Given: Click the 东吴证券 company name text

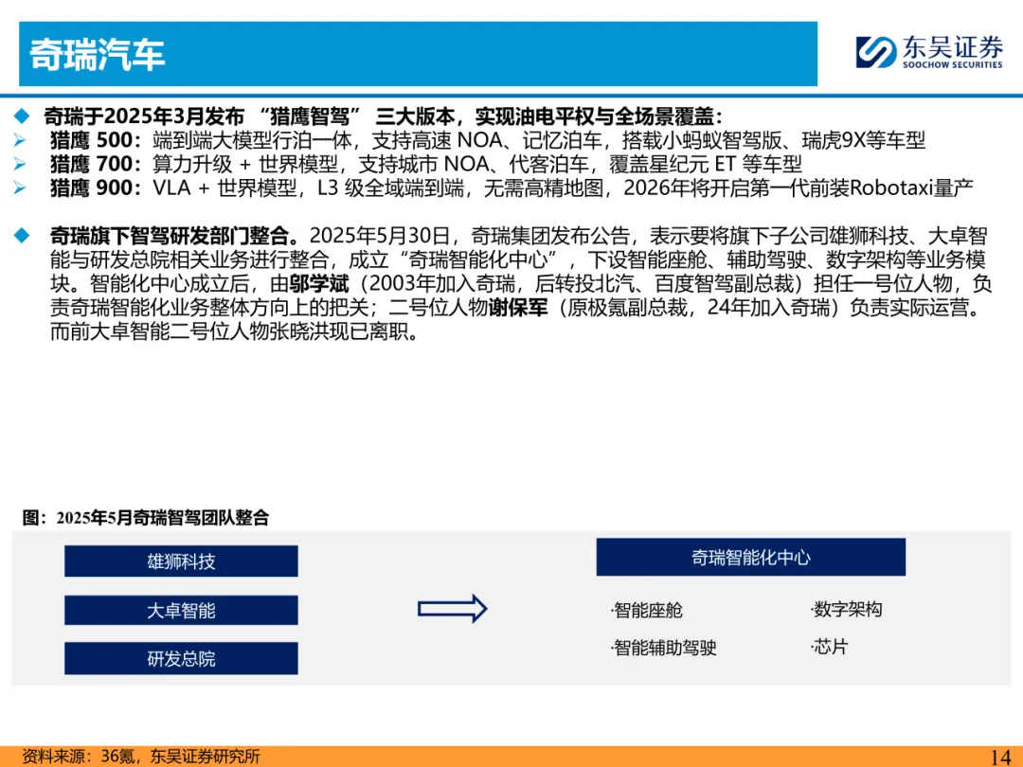Looking at the screenshot, I should (x=953, y=47).
